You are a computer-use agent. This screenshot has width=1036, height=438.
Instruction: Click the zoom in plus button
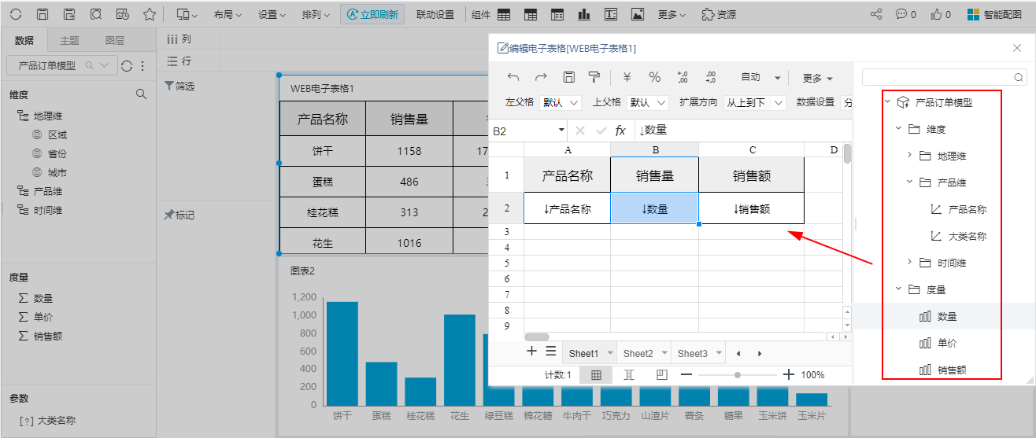pos(789,375)
